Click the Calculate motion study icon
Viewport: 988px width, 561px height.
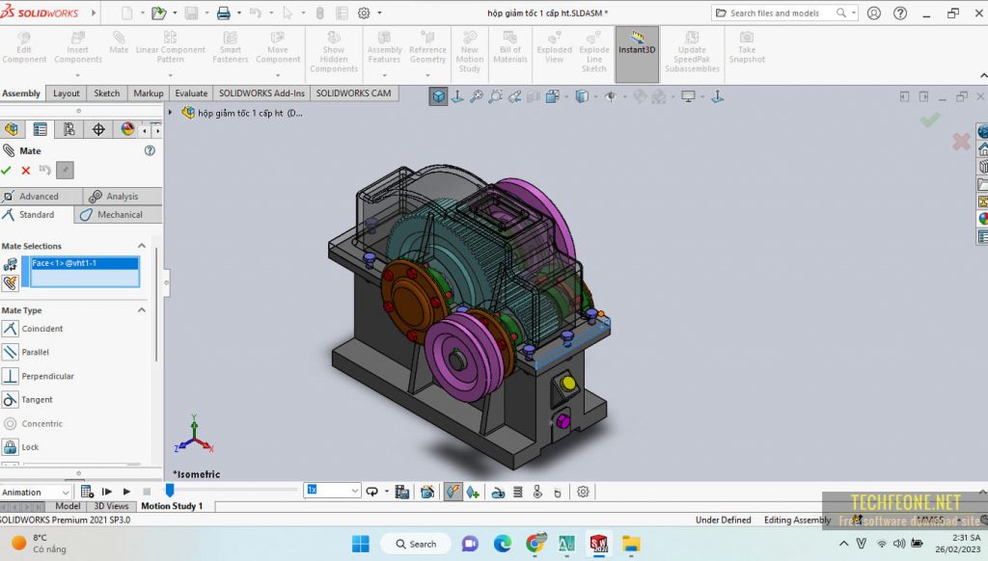point(87,492)
